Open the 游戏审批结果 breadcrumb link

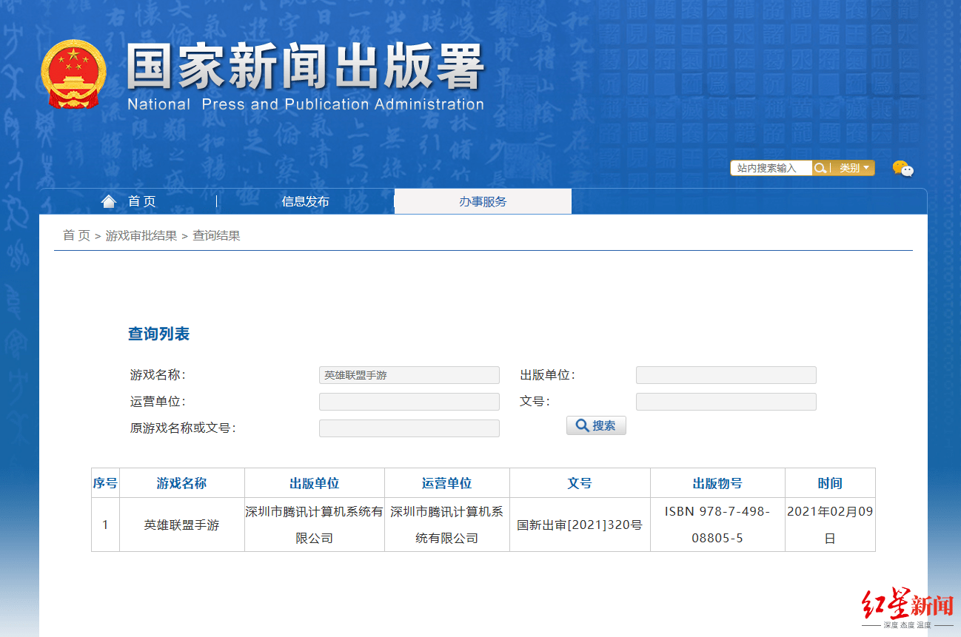click(x=141, y=235)
